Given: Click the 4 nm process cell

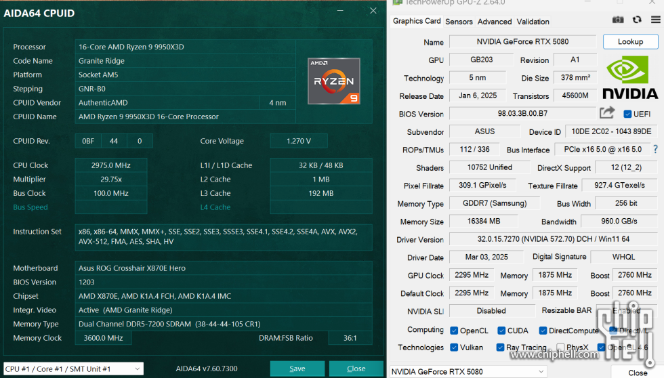Looking at the screenshot, I should tap(277, 102).
